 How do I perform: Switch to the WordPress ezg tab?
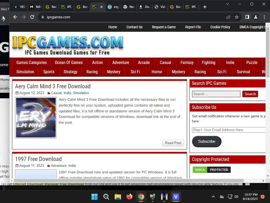click(113, 7)
